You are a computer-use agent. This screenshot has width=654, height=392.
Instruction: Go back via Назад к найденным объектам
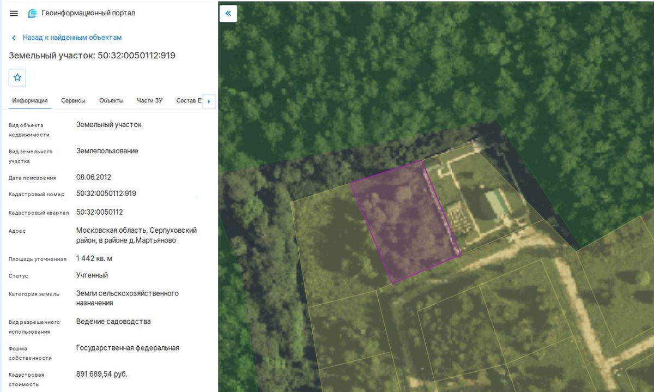pos(72,38)
